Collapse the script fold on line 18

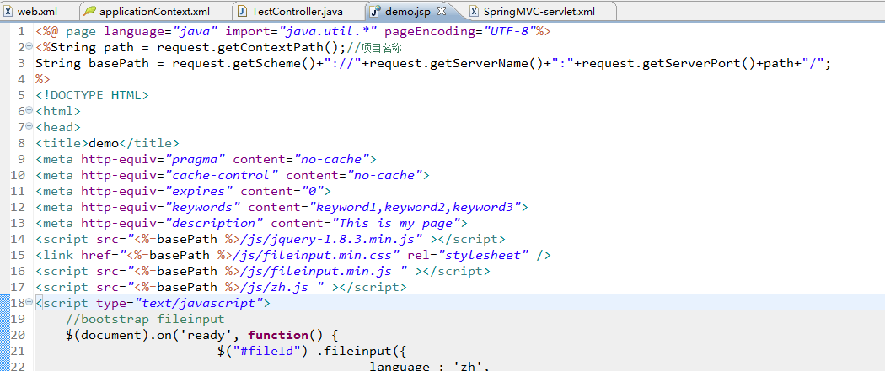(x=29, y=302)
